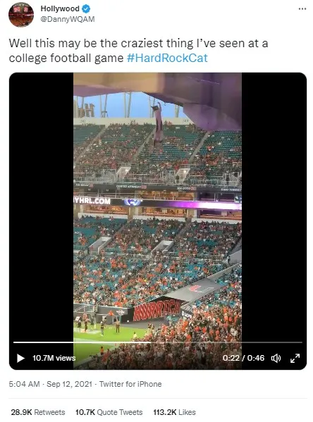Mute the video with the speaker icon

(276, 358)
